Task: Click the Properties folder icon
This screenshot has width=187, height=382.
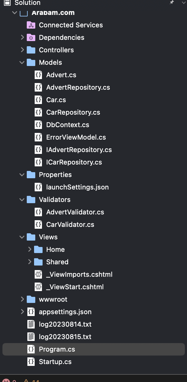Action: click(x=31, y=175)
